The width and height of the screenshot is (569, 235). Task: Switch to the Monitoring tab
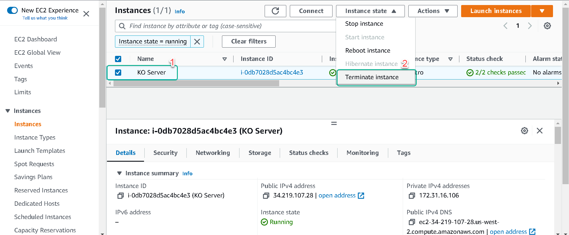tap(363, 153)
